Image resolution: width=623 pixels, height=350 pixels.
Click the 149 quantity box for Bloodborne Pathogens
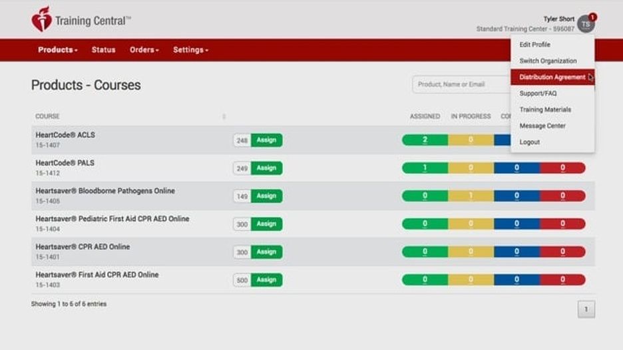pos(242,196)
